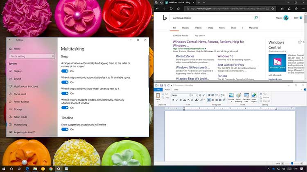
Task: Toggle automatically size snapped window to fill space
Action: coord(65,82)
